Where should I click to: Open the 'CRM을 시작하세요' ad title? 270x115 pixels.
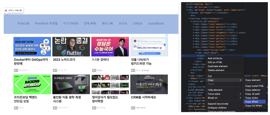[x=144, y=97]
